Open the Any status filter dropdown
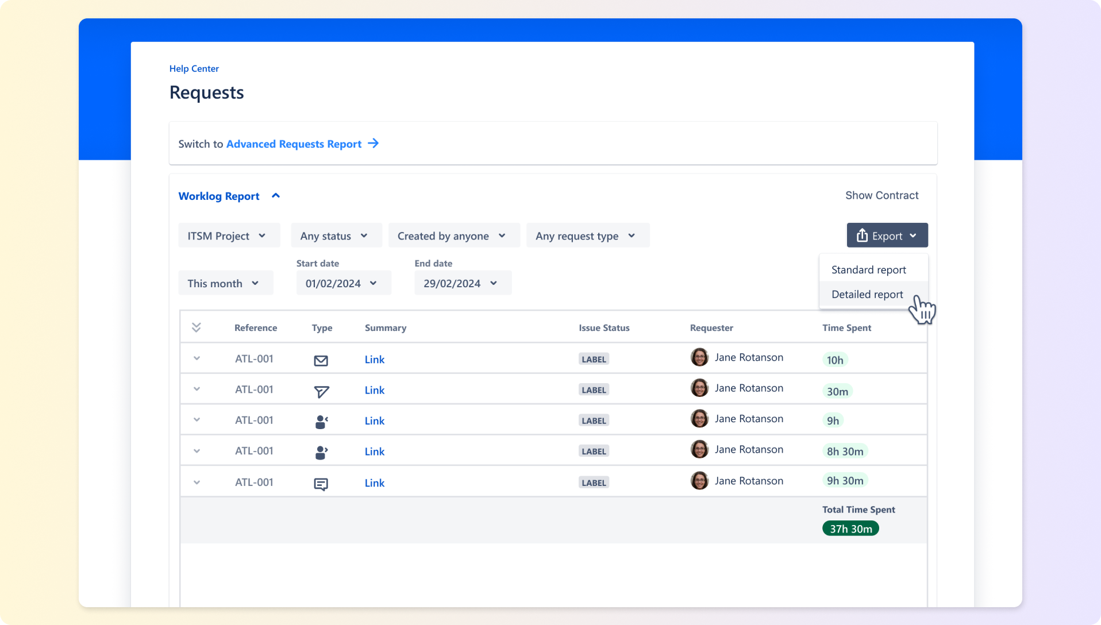 click(x=336, y=236)
